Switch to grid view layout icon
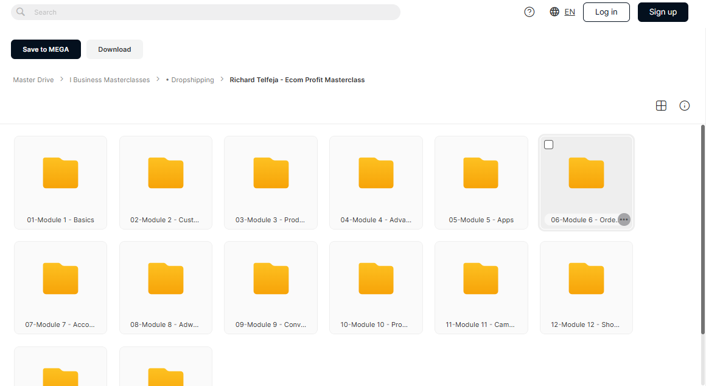The height and width of the screenshot is (386, 706). 661,106
